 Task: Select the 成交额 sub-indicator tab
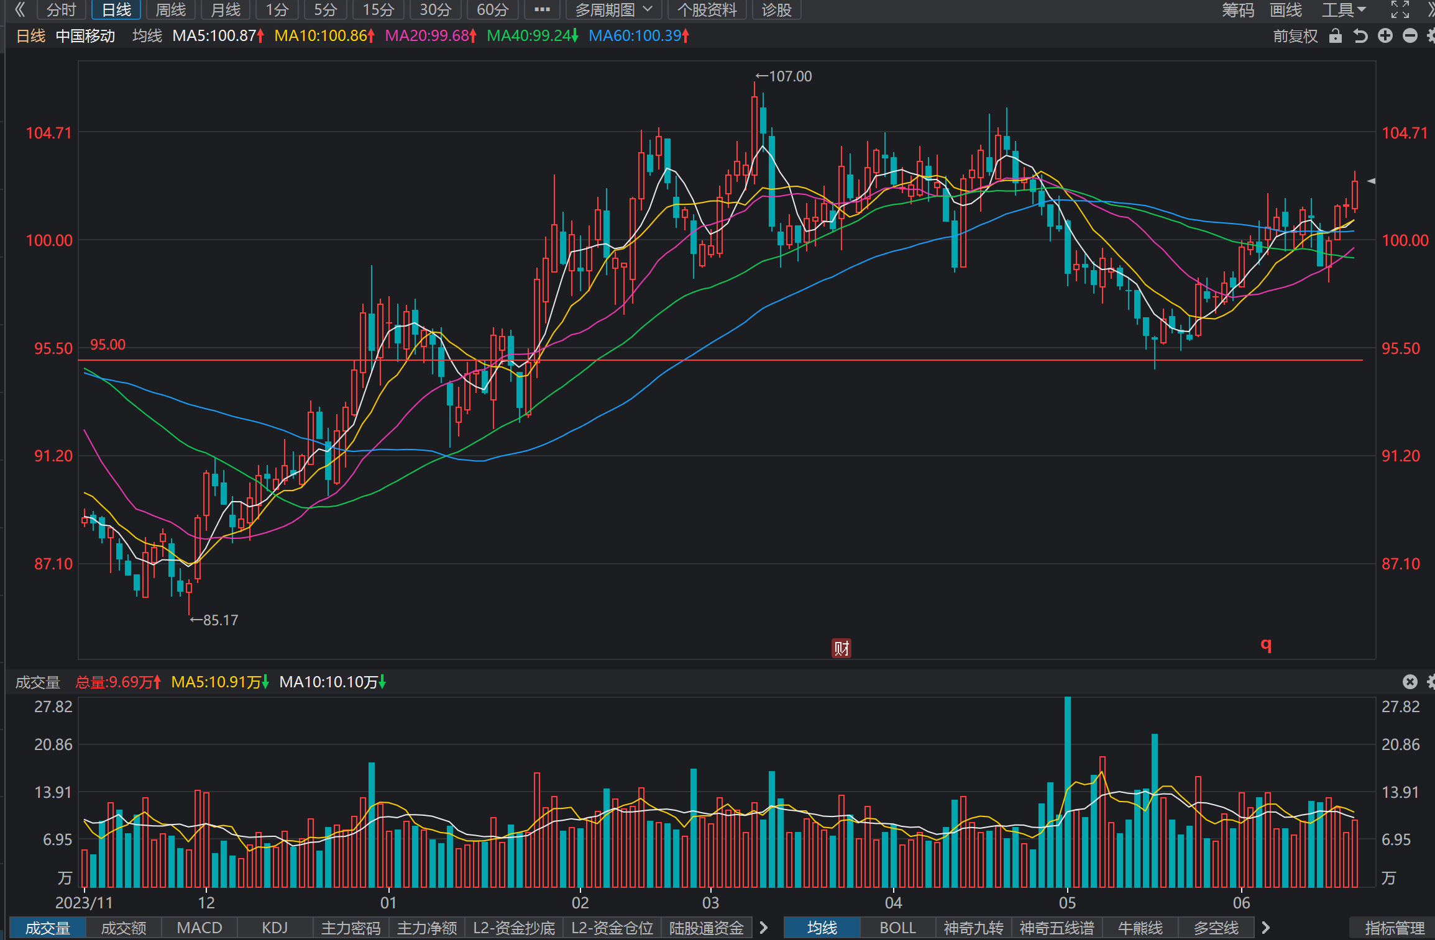(124, 928)
